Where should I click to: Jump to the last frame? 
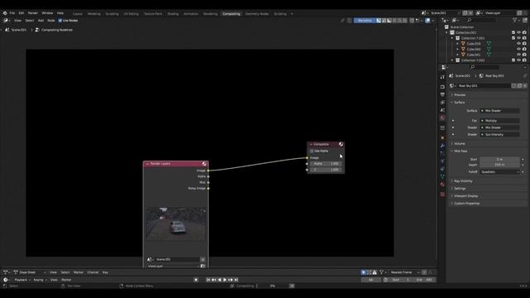tap(236, 280)
